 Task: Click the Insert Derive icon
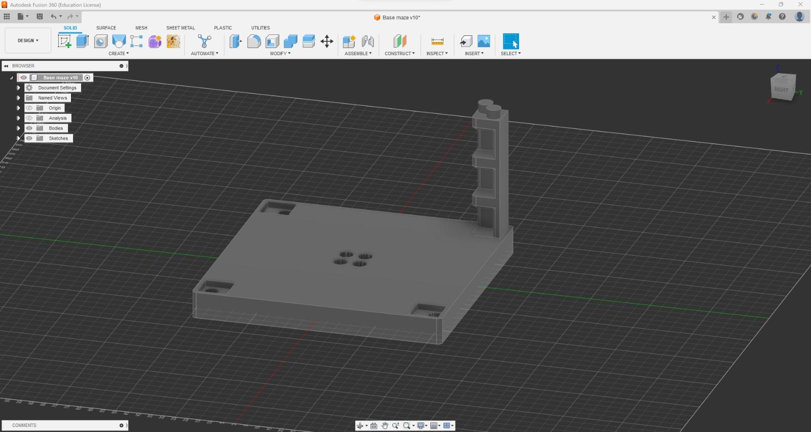click(466, 41)
